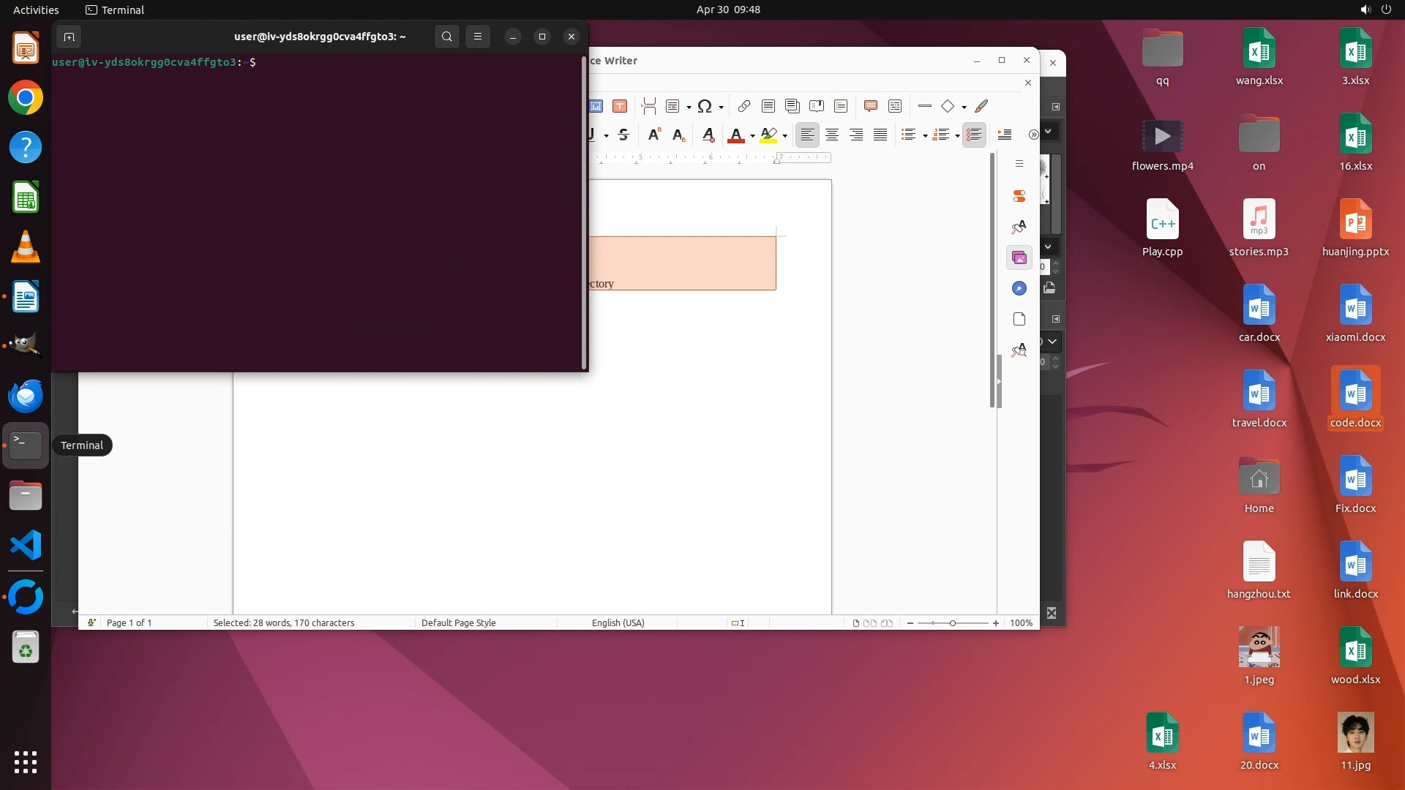Click the Insert Text Box icon
1405x790 pixels.
click(x=620, y=107)
